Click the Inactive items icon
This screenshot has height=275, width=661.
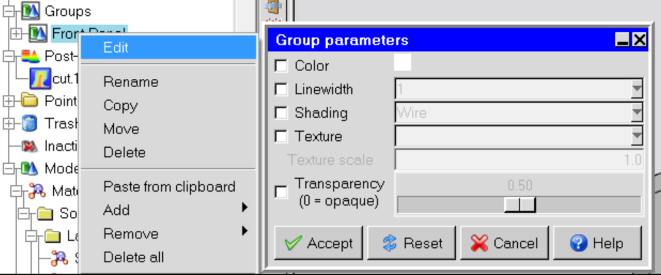29,146
